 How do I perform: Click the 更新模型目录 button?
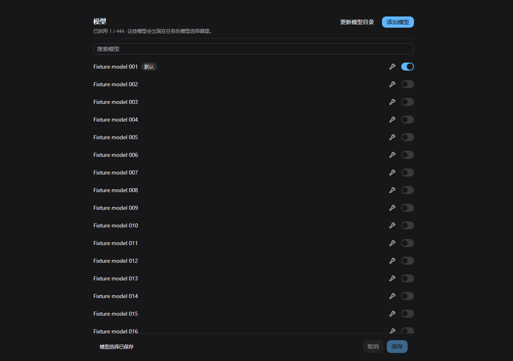357,22
